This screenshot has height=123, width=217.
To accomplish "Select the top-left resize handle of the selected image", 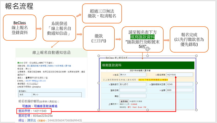I will point(99,56).
